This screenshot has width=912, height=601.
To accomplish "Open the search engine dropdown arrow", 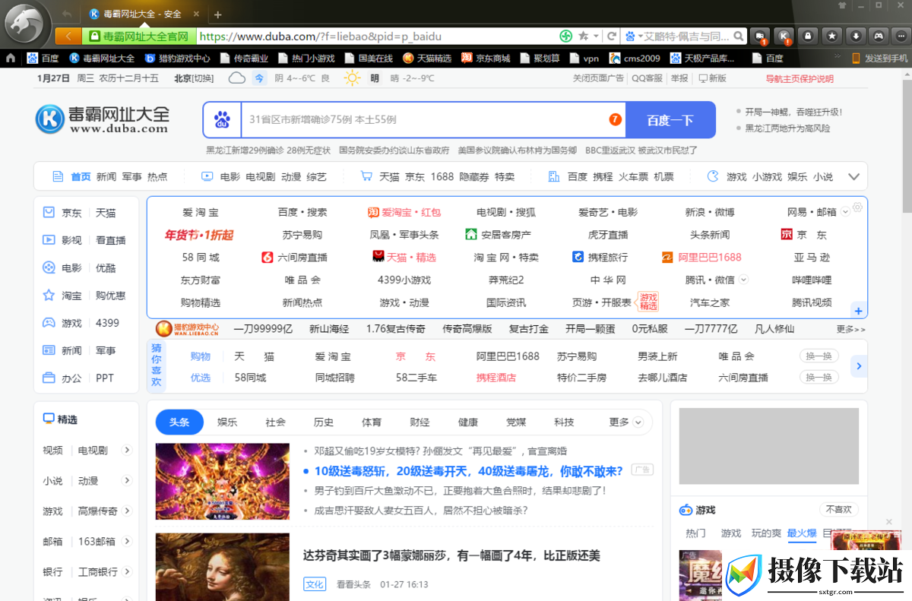I will pos(640,36).
